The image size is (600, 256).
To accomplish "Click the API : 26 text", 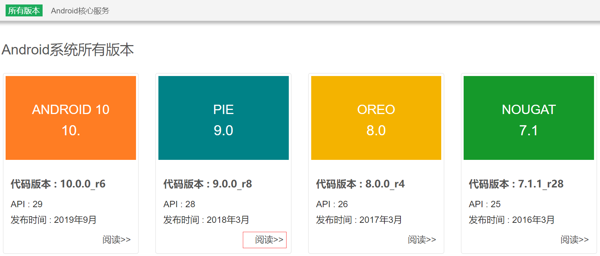I will [332, 204].
